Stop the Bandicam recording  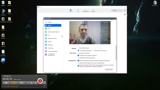click(x=40, y=81)
